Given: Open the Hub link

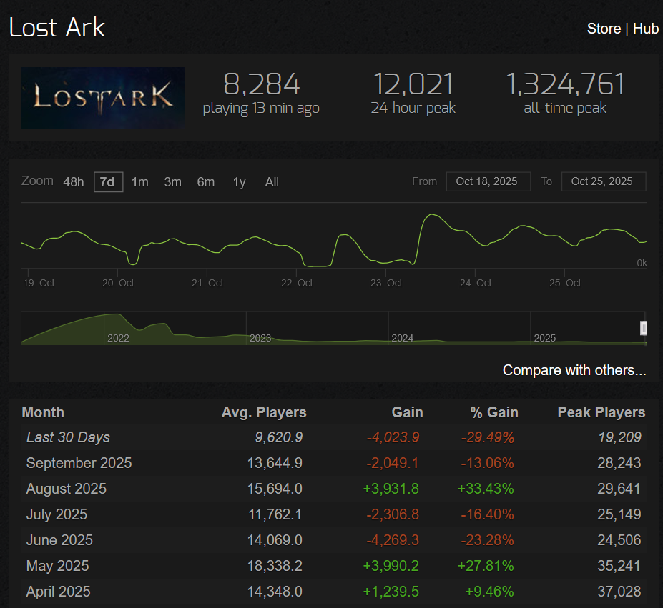Looking at the screenshot, I should (x=646, y=29).
